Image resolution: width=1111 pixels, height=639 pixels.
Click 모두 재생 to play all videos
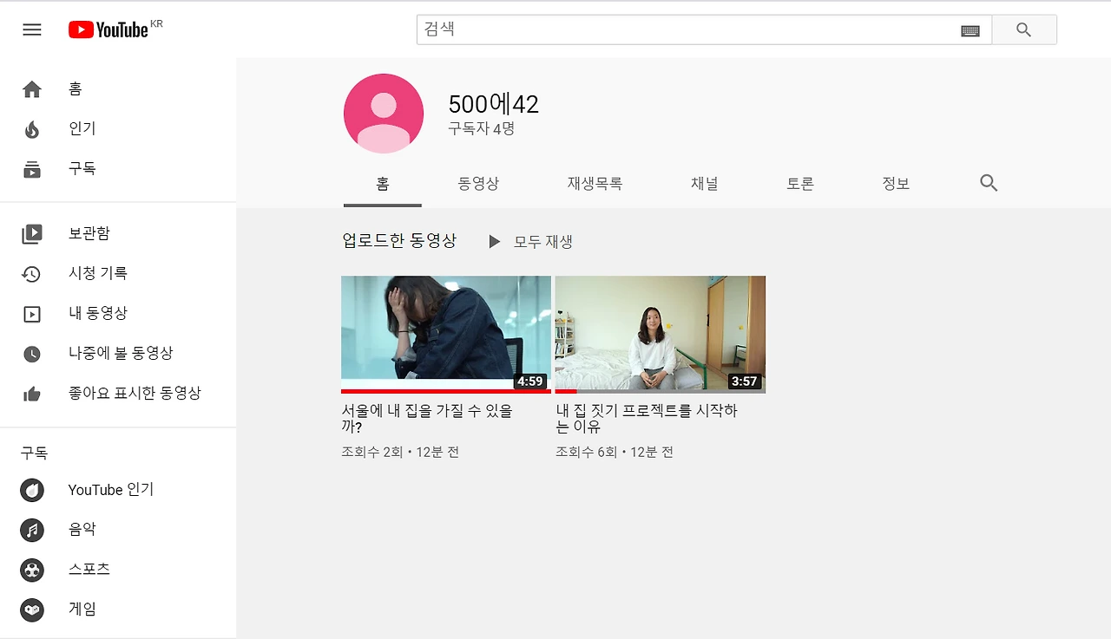(x=538, y=241)
